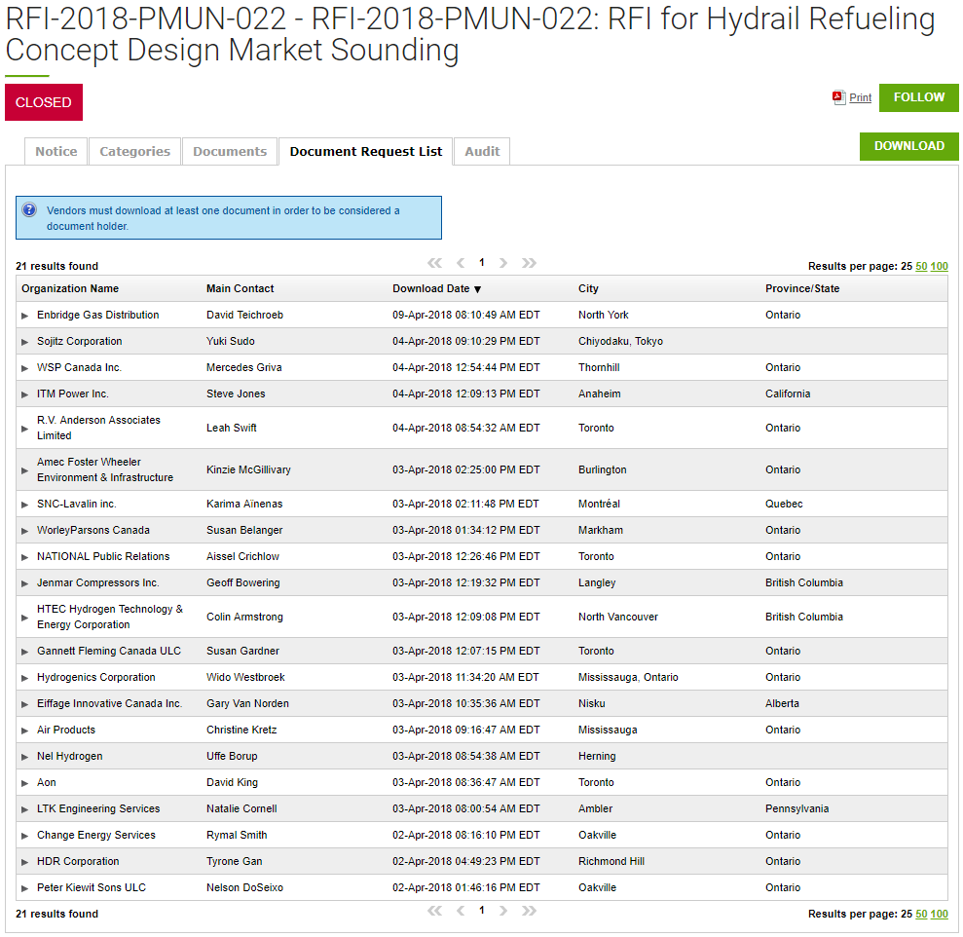
Task: Sort by Organization Name column header
Action: pos(70,288)
